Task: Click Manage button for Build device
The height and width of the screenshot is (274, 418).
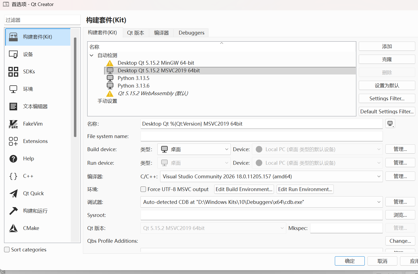Action: tap(400, 149)
